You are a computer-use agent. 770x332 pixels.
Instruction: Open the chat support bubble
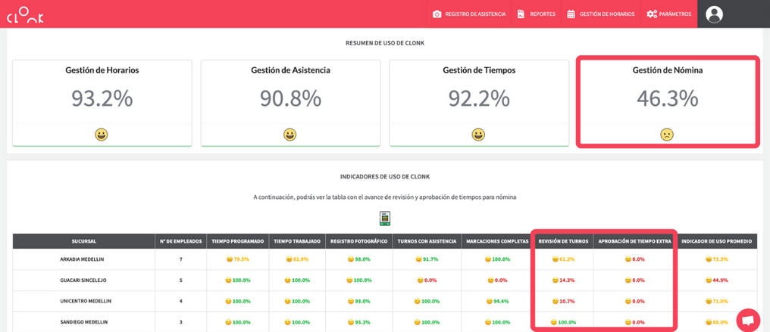(x=748, y=320)
